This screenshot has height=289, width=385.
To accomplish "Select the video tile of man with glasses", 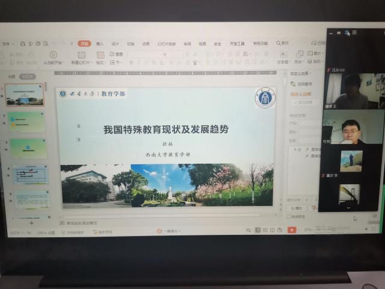I will click(353, 127).
